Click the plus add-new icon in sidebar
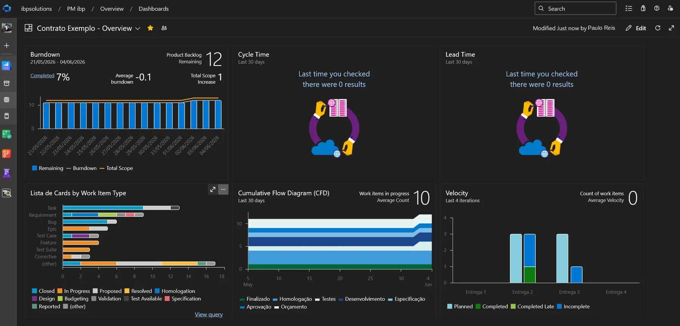The height and width of the screenshot is (326, 680). 7,46
